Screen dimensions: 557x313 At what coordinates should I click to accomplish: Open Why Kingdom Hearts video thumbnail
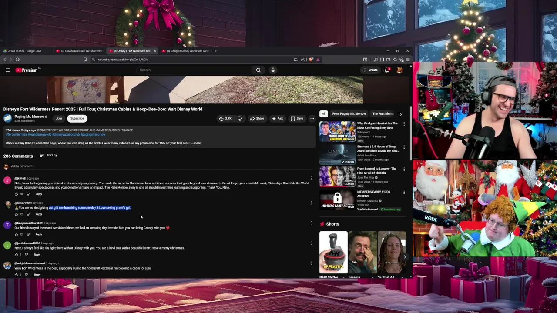click(338, 132)
